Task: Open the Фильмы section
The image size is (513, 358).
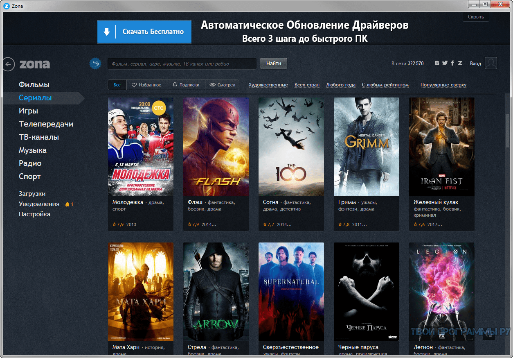Action: tap(34, 85)
